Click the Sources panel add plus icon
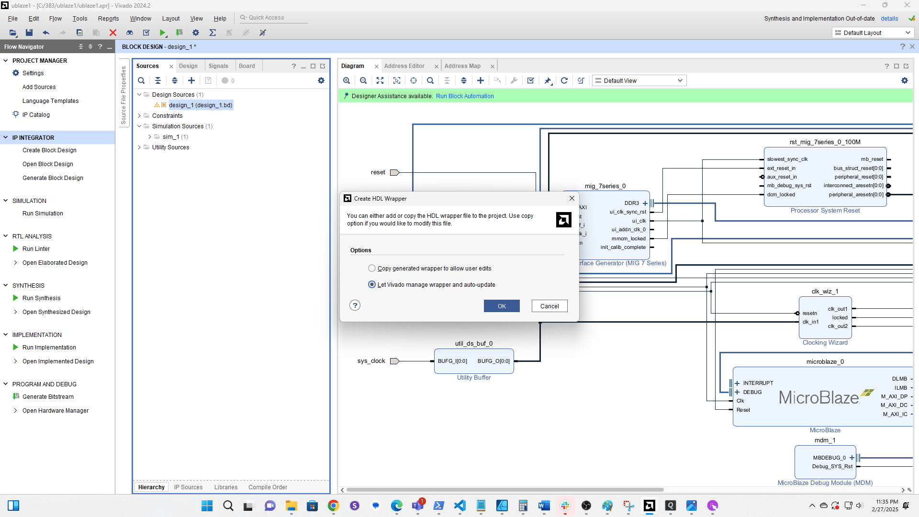The height and width of the screenshot is (517, 919). point(191,80)
